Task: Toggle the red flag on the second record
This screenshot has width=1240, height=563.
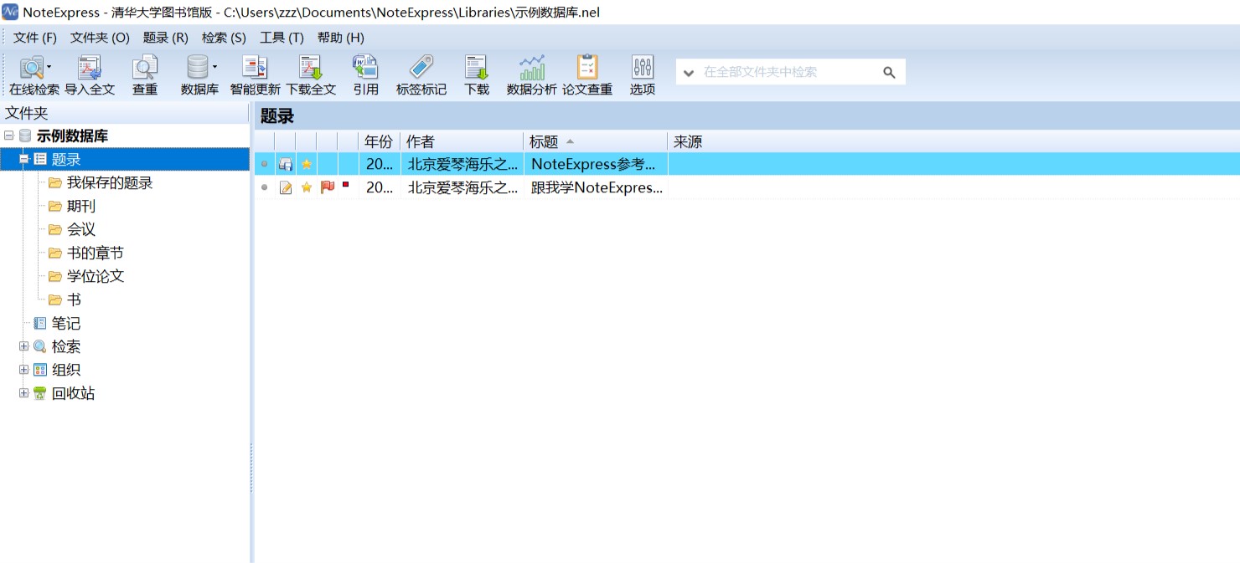Action: click(x=326, y=187)
